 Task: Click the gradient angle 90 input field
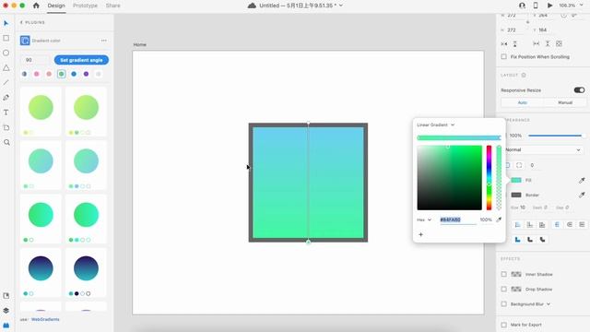(x=36, y=60)
